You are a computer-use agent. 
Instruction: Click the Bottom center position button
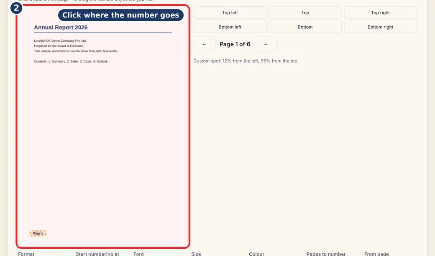tap(305, 27)
